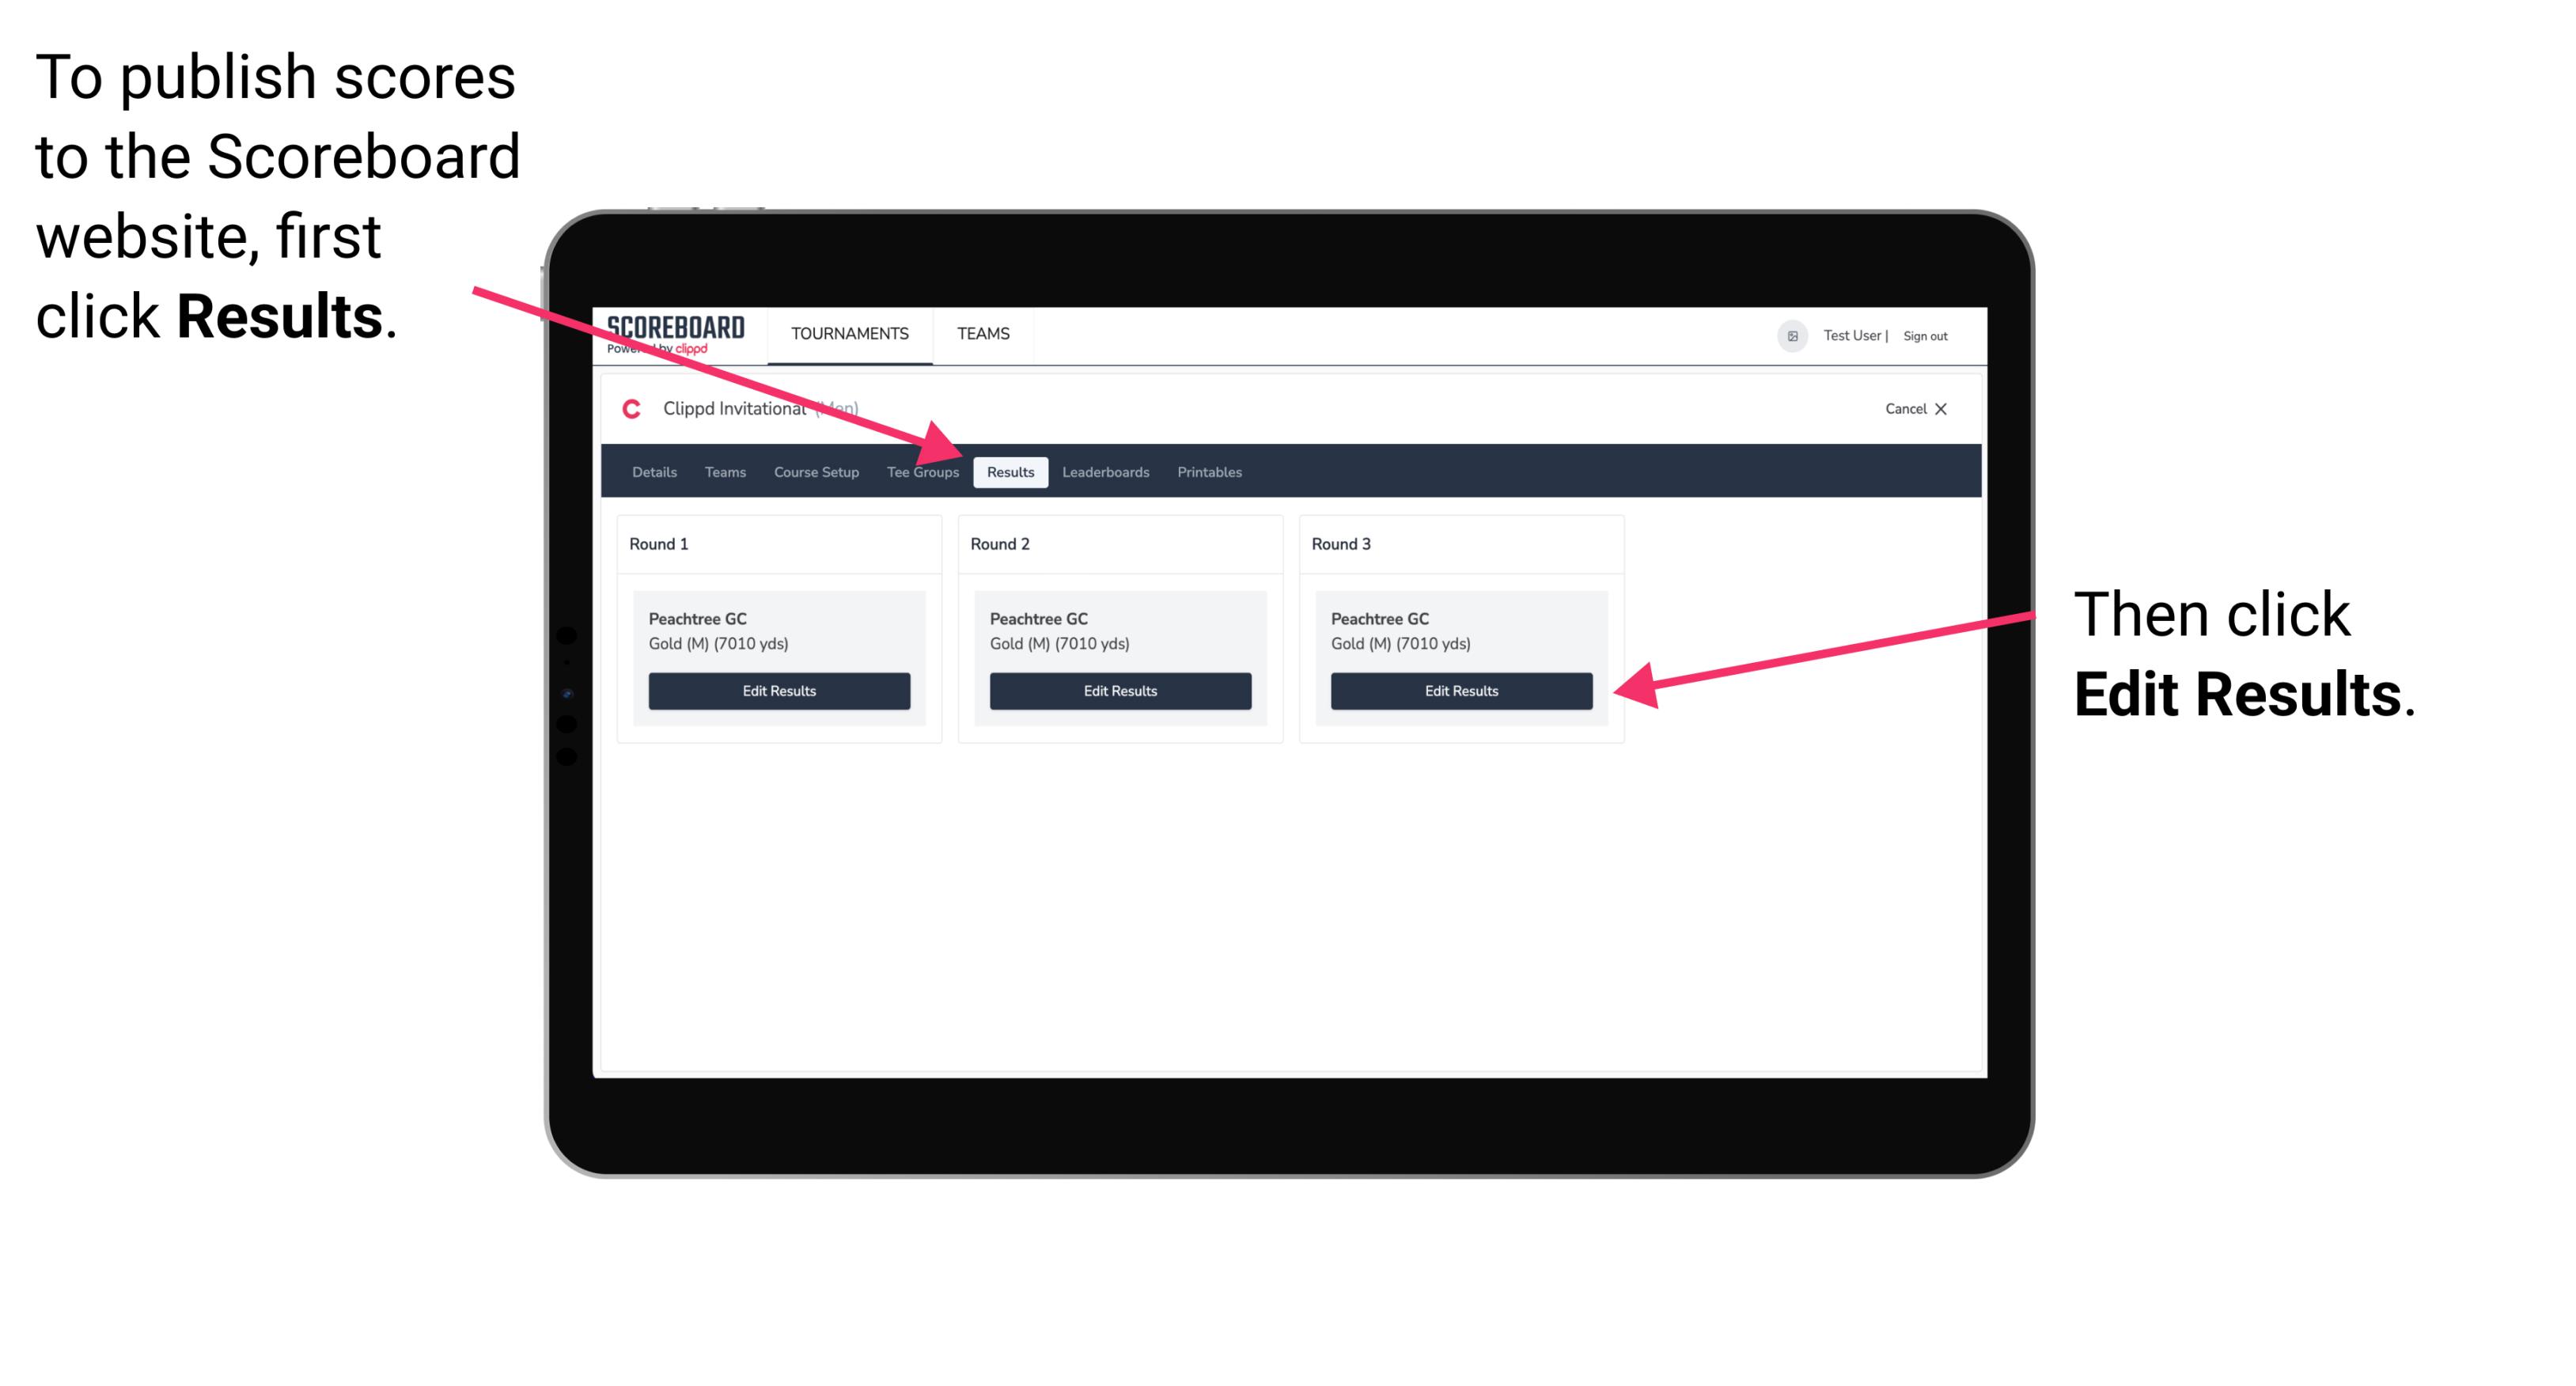Click Edit Results for Round 1
Screen dimensions: 2576x1386
point(778,691)
